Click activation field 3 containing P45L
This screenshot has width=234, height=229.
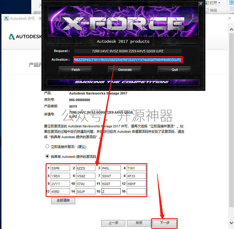(x=111, y=168)
